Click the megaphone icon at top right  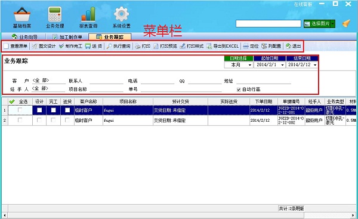(x=346, y=23)
